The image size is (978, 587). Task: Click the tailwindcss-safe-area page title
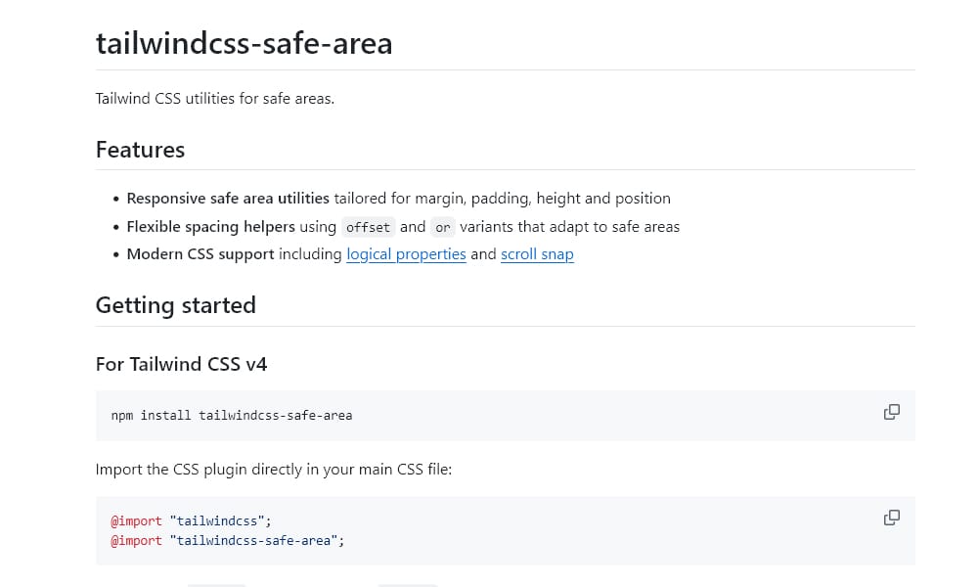pyautogui.click(x=244, y=43)
